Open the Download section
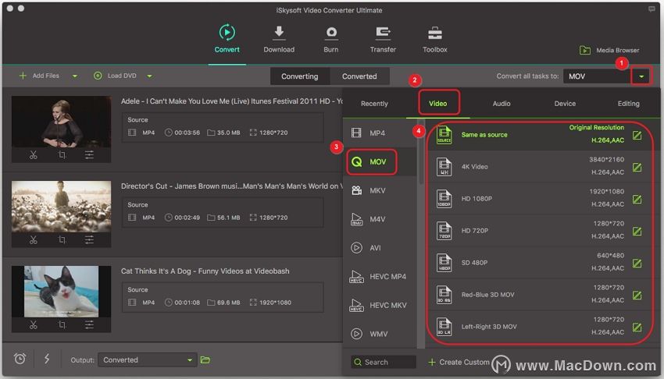 point(279,39)
